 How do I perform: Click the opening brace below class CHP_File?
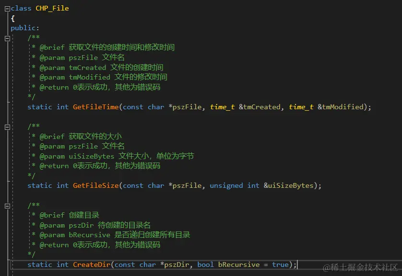(x=13, y=18)
